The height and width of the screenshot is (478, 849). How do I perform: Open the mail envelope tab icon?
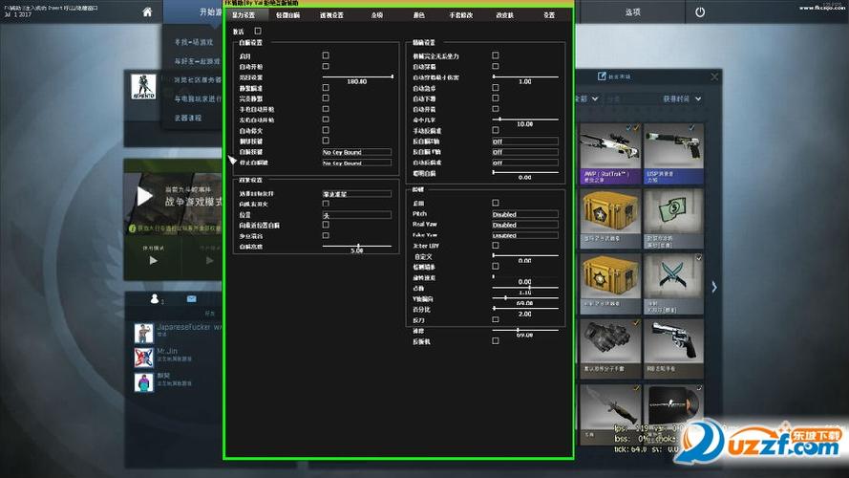click(191, 299)
